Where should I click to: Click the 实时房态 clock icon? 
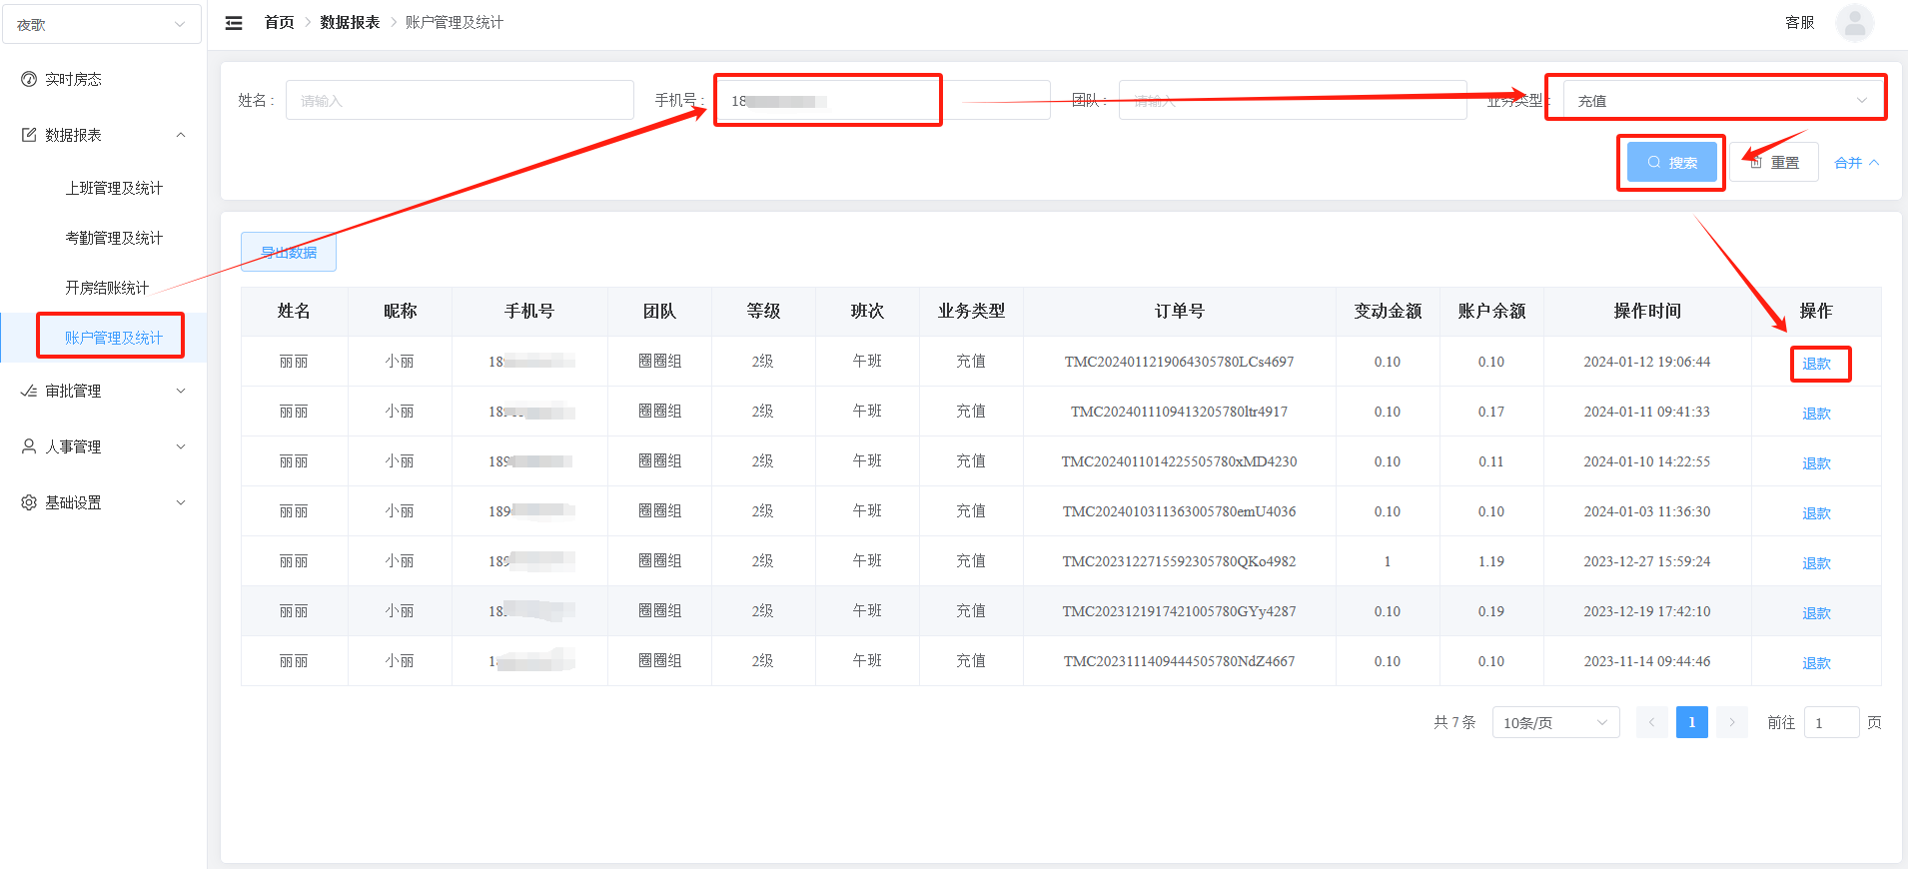[x=29, y=79]
